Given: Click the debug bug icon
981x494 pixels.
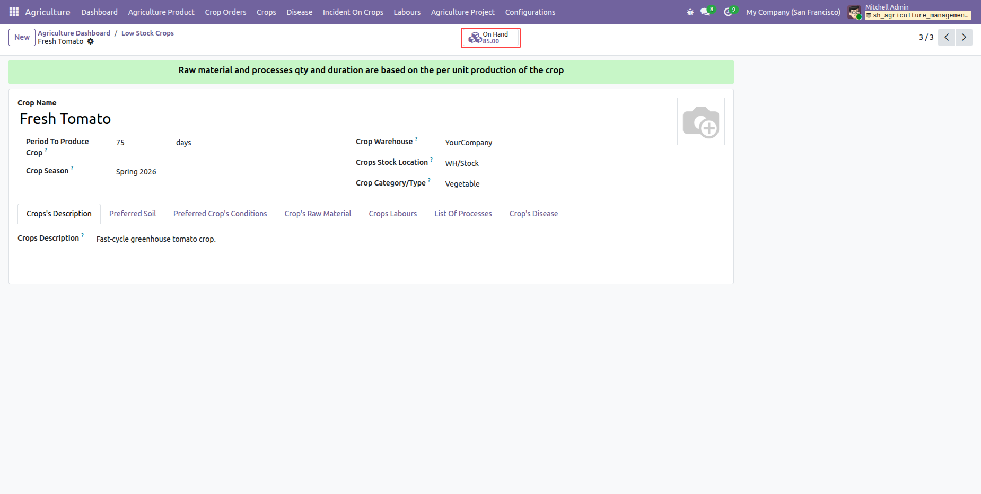Looking at the screenshot, I should coord(690,12).
